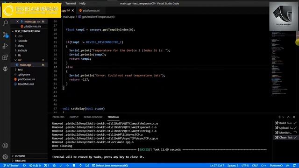Switch PlatformIO project environment Default (test_temperatur00)
Image resolution: width=299 pixels, height=168 pixels.
[110, 166]
